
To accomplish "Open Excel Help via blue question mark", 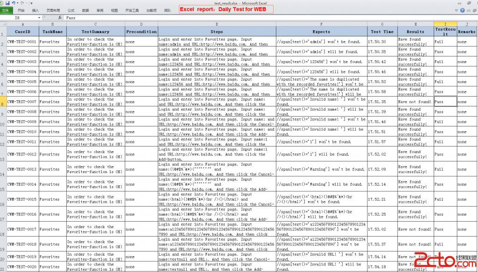I will 463,10.
